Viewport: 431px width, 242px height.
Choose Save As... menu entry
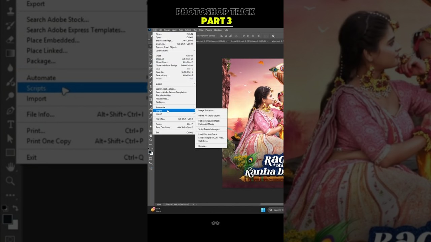click(x=174, y=72)
